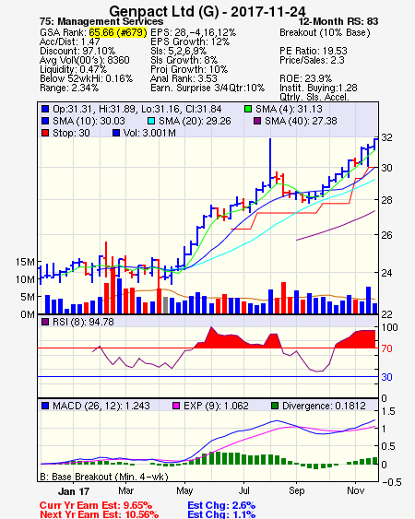Click the 32 price axis label
Image resolution: width=415 pixels, height=519 pixels.
386,137
